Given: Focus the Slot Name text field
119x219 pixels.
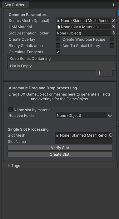Looking at the screenshot, I should [84, 141].
